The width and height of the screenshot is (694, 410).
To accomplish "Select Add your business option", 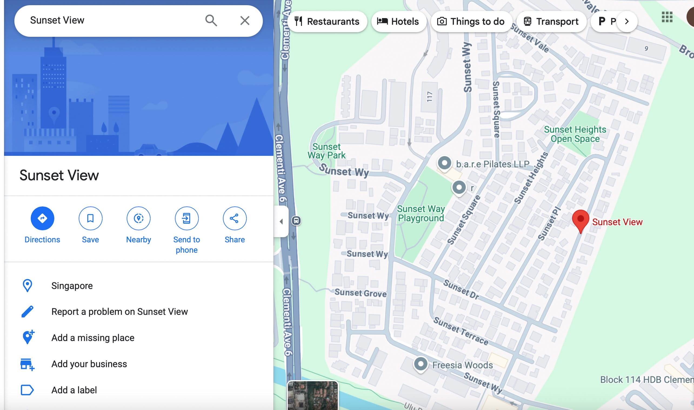I will tap(89, 364).
